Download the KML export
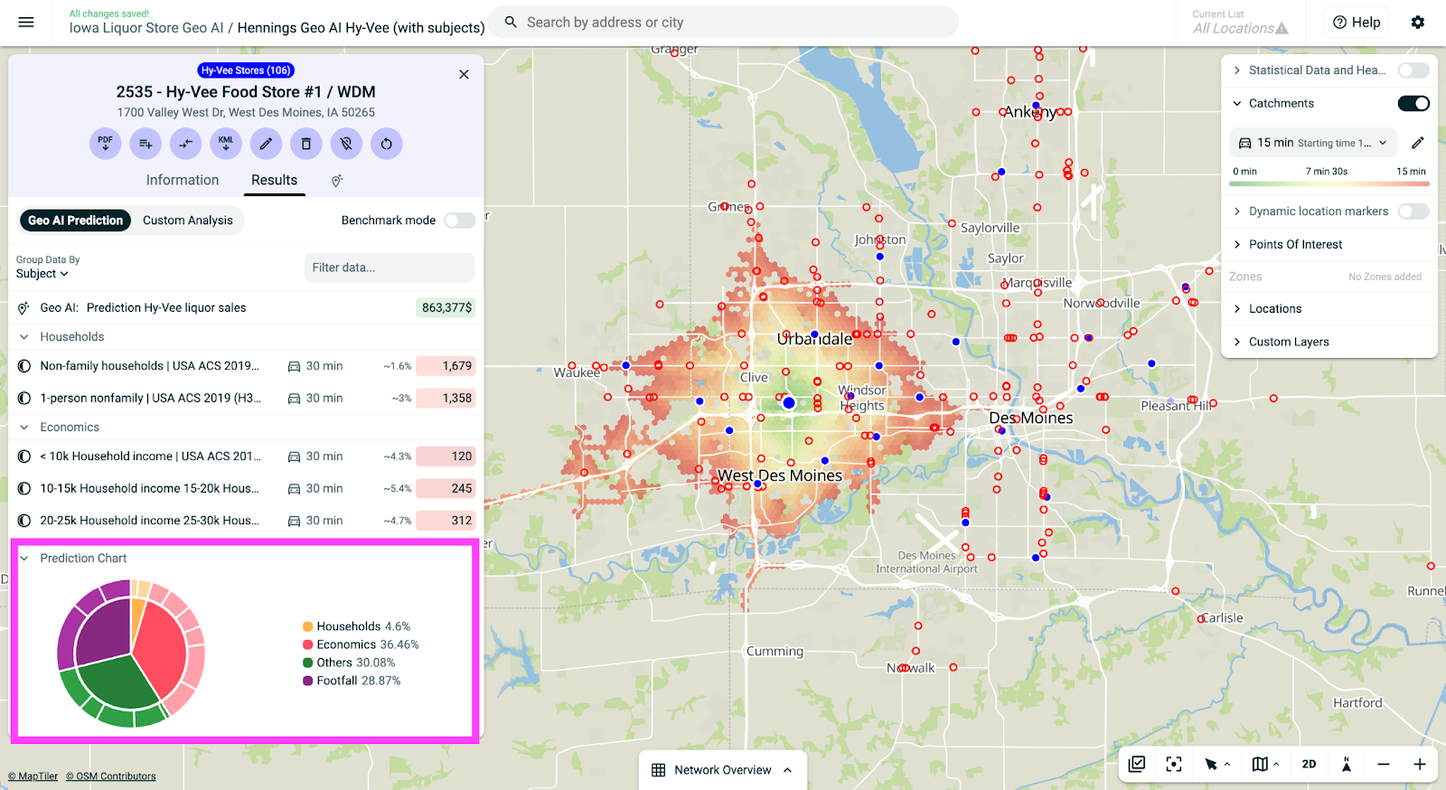1446x790 pixels. pos(226,143)
